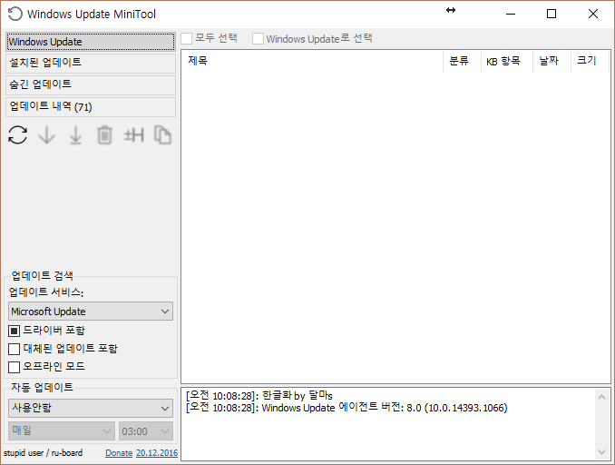This screenshot has height=465, width=615.
Task: Sort by the 분류 column header
Action: pyautogui.click(x=462, y=61)
